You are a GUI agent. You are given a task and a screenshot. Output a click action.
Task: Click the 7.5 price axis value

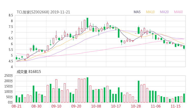pos(11,27)
